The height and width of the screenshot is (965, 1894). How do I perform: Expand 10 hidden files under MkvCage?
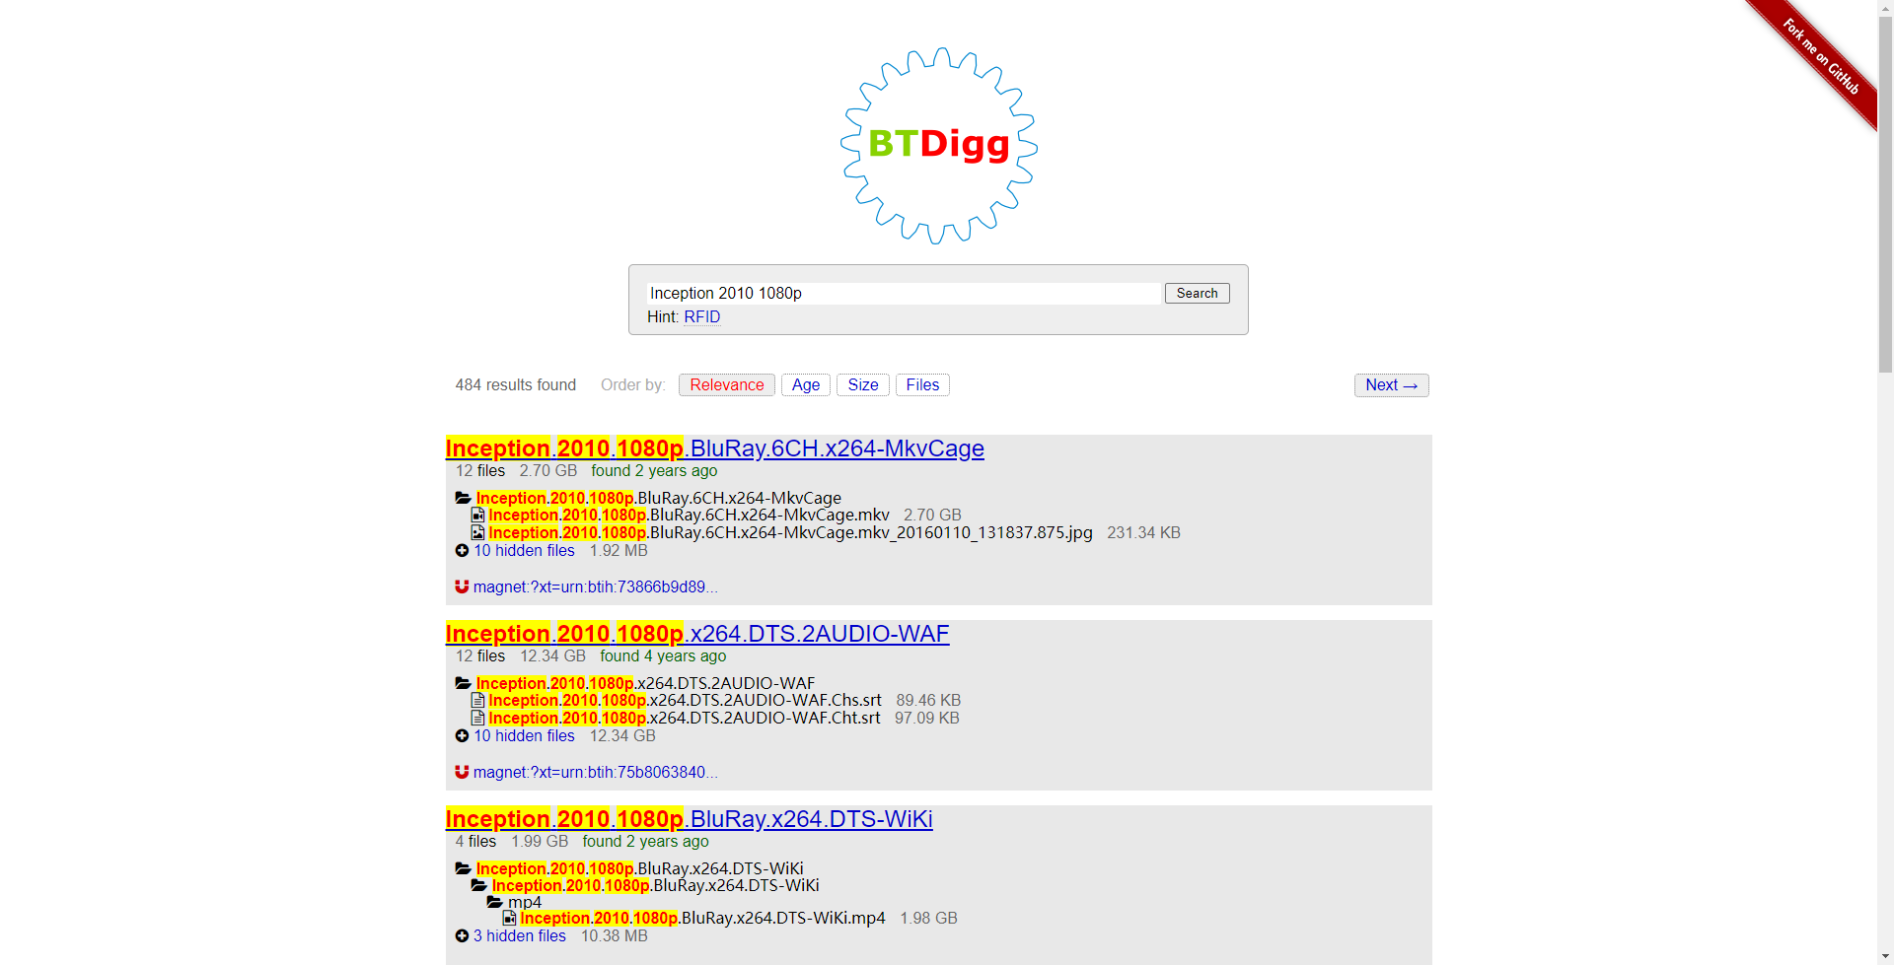(x=524, y=550)
